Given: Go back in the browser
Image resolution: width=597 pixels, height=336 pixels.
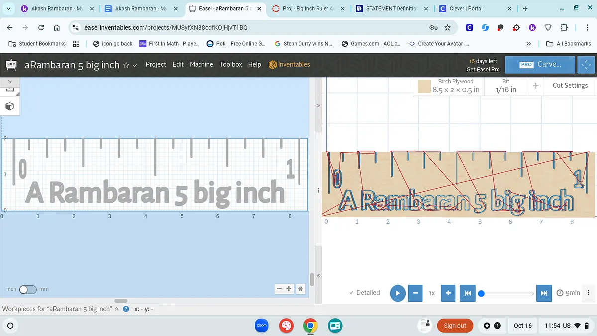Looking at the screenshot, I should 10,28.
